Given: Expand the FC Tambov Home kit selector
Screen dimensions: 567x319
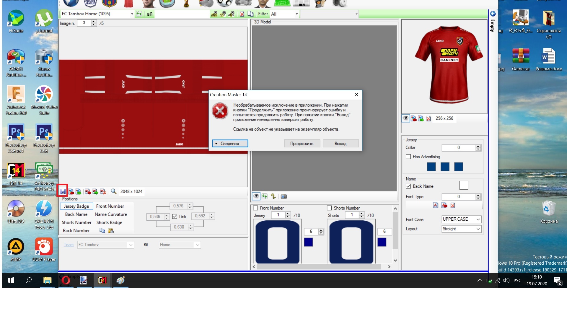Looking at the screenshot, I should tap(132, 14).
